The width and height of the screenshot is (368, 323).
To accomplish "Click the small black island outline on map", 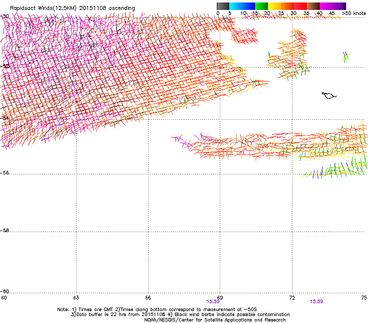I will coord(329,95).
